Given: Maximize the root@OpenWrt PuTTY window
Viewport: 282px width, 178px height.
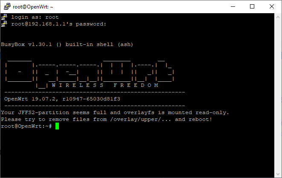Looking at the screenshot, I should tap(252, 7).
